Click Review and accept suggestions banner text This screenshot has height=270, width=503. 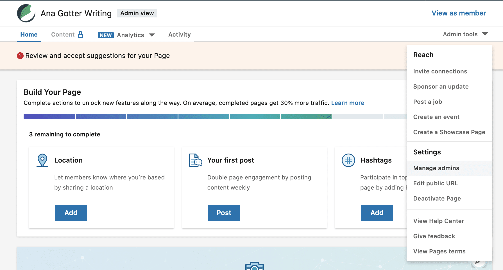point(98,56)
